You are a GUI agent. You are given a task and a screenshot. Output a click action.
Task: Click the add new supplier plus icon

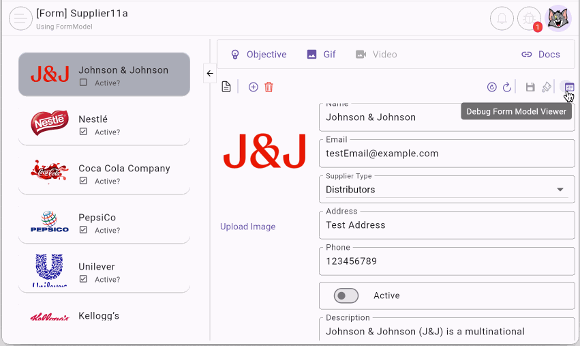[x=253, y=87]
